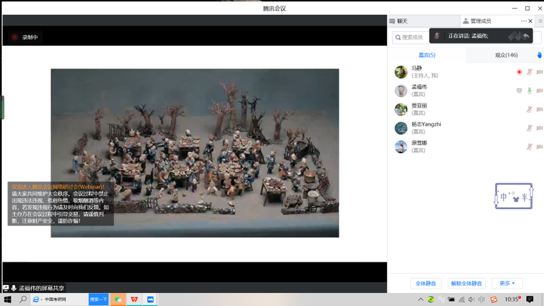544x306 pixels.
Task: Expand the 更多 dropdown menu
Action: tap(507, 283)
